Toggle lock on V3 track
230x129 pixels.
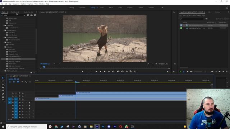(13, 93)
